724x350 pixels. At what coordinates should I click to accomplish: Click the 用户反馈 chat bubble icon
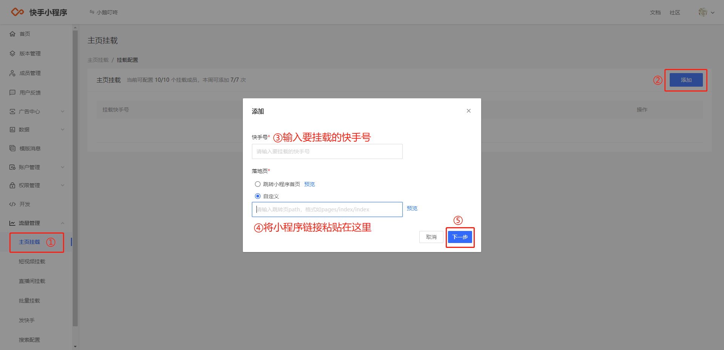(12, 93)
